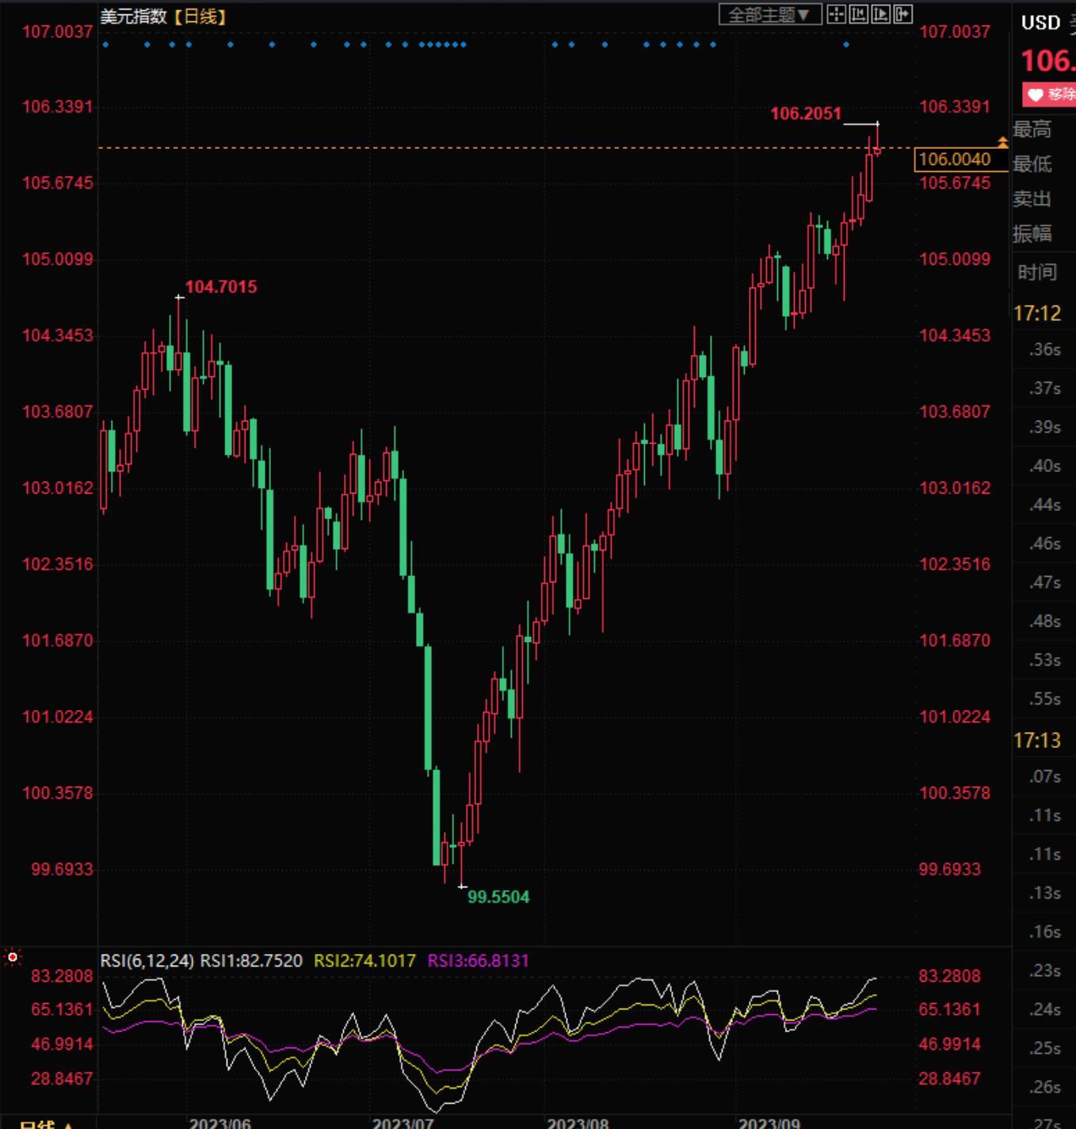This screenshot has height=1129, width=1076.
Task: Click 107.0037 on the left price axis
Action: [x=57, y=32]
